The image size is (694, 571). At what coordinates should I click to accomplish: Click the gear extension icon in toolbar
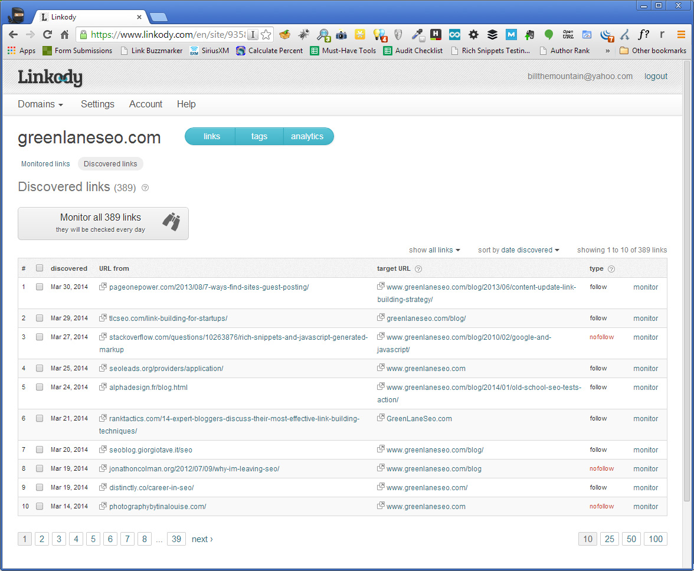(473, 34)
